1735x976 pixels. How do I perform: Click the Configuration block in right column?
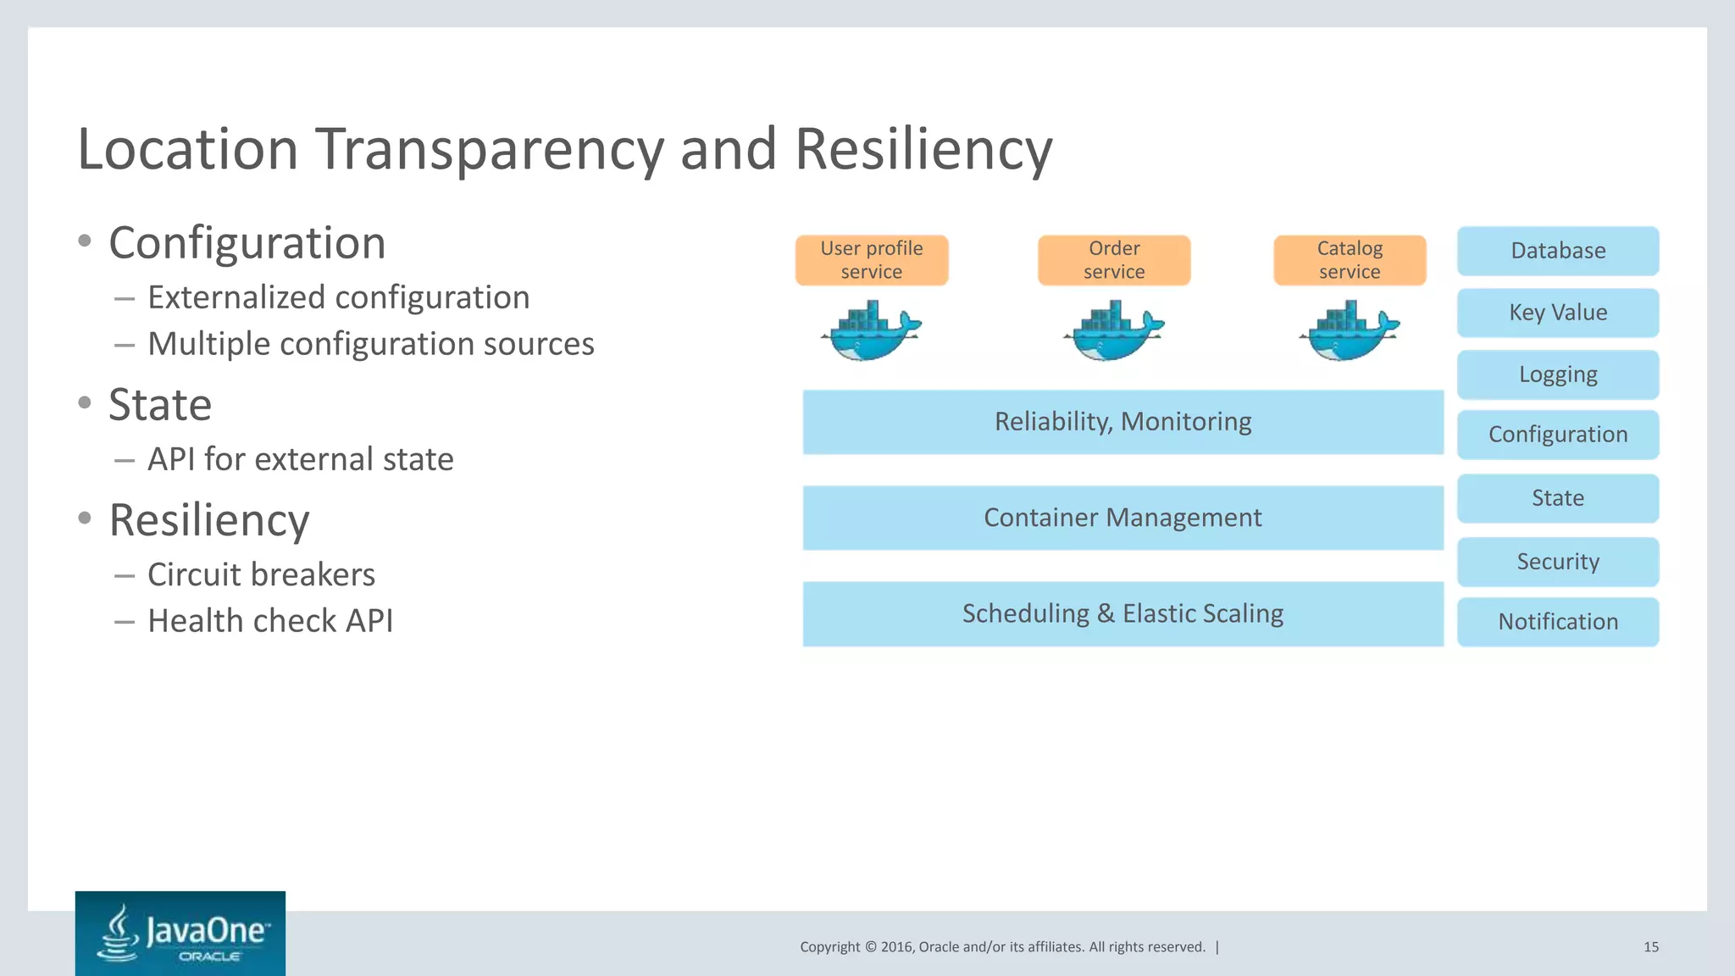[x=1557, y=435]
